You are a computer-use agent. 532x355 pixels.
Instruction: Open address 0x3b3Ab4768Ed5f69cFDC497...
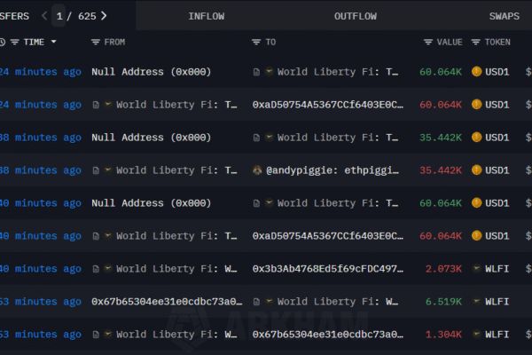328,269
